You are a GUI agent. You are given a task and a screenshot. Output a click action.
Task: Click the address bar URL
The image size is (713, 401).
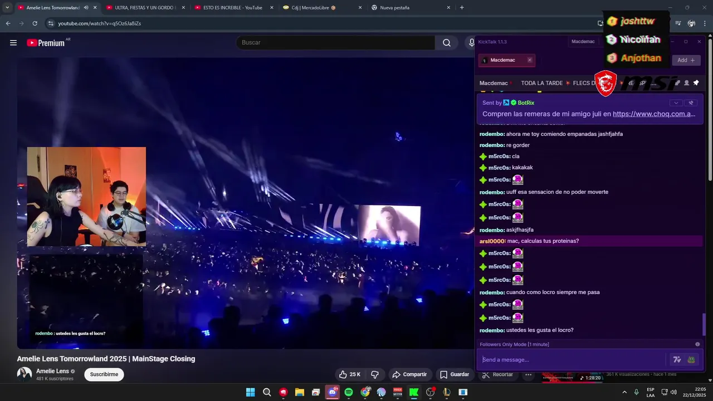click(x=100, y=23)
